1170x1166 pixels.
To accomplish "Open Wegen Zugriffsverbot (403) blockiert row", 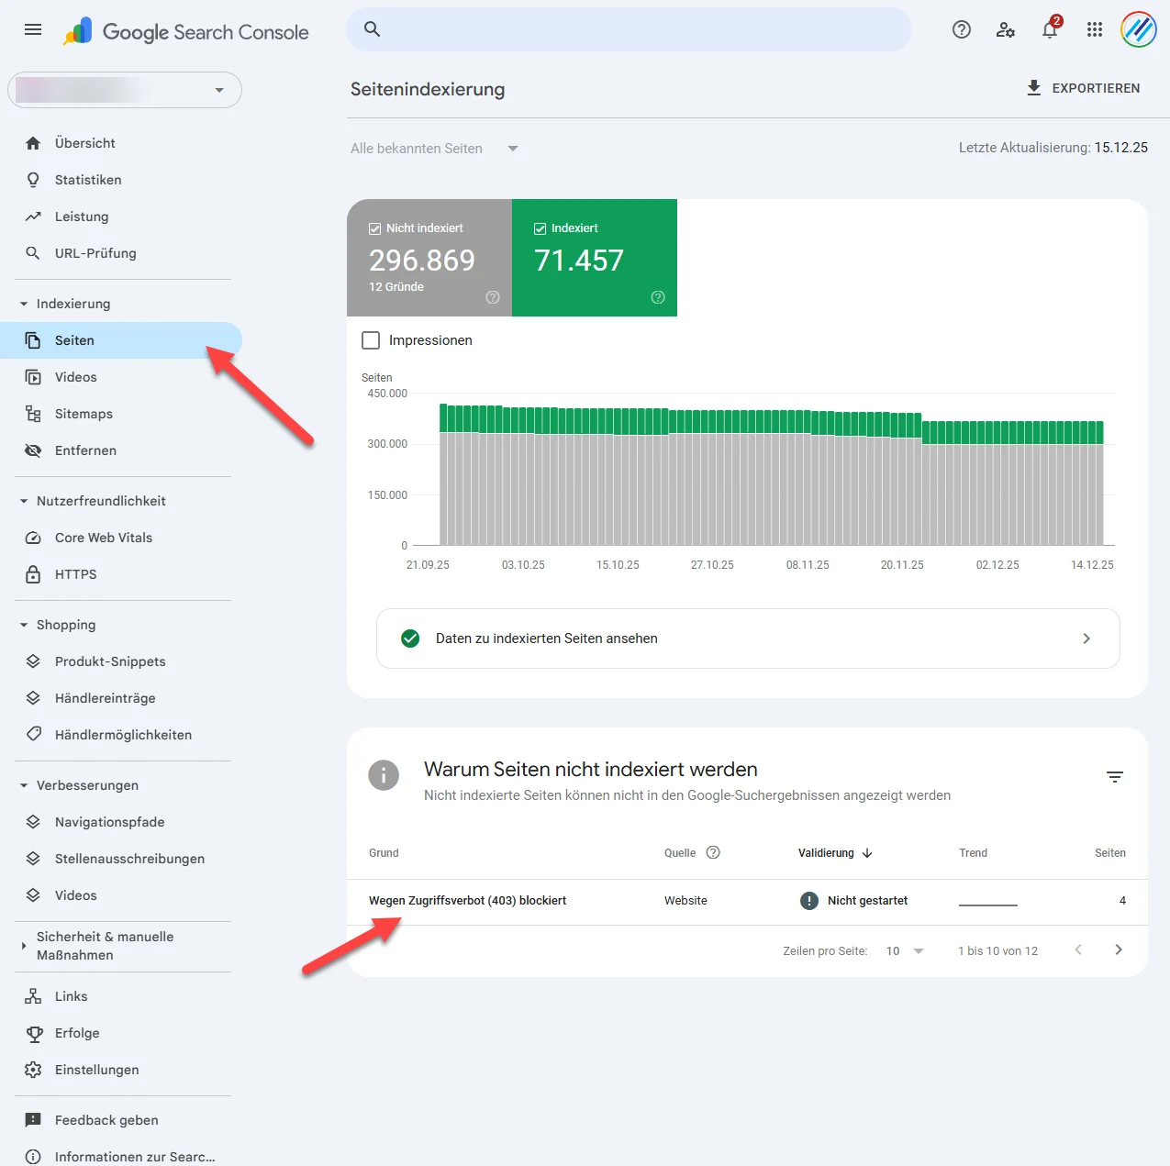I will click(747, 901).
